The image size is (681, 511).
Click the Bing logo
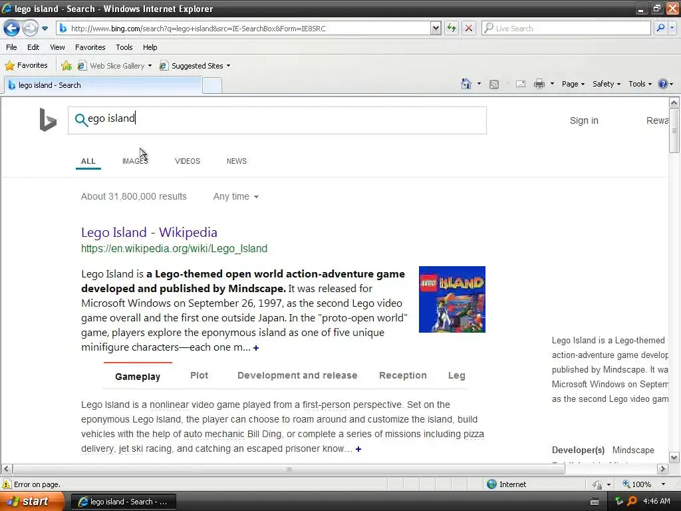[48, 120]
